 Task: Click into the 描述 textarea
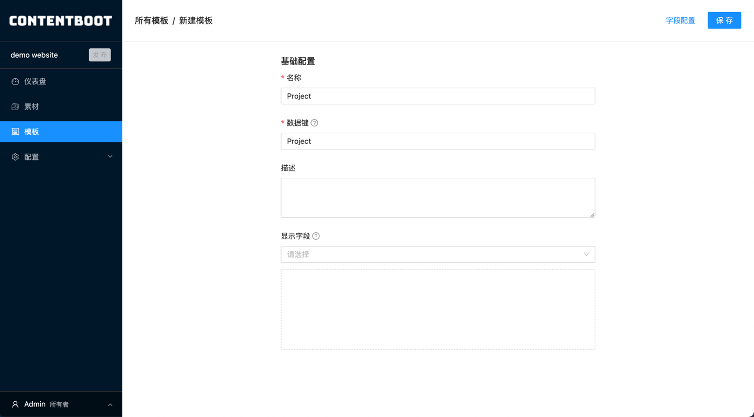[438, 198]
